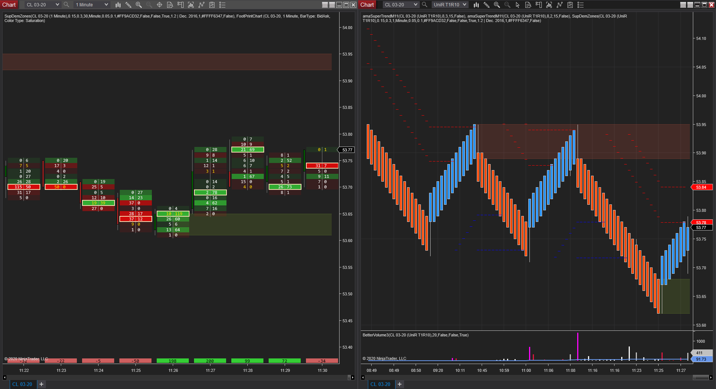
Task: Open first link button in right chart title bar
Action: (x=683, y=5)
